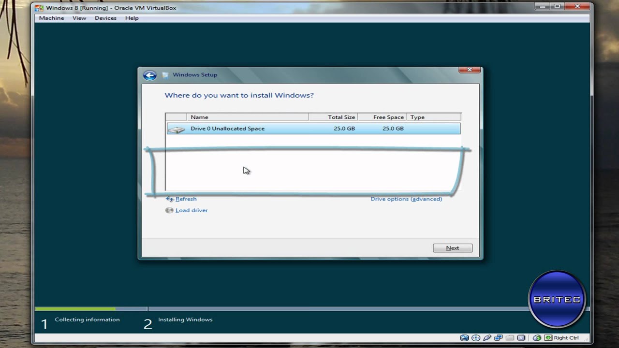Click the Right Ctrl host key label
Viewport: 619px width, 348px height.
[x=566, y=338]
